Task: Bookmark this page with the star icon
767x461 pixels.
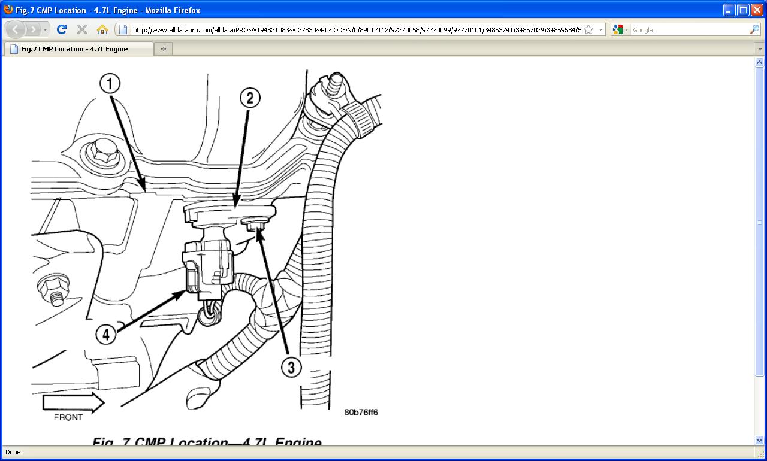Action: [588, 29]
